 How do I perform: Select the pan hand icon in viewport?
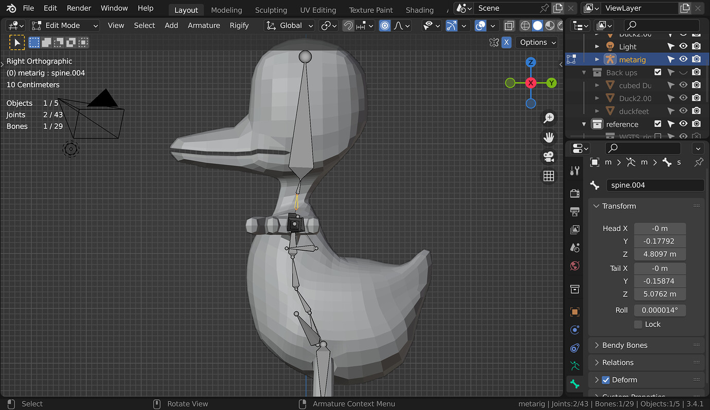549,137
